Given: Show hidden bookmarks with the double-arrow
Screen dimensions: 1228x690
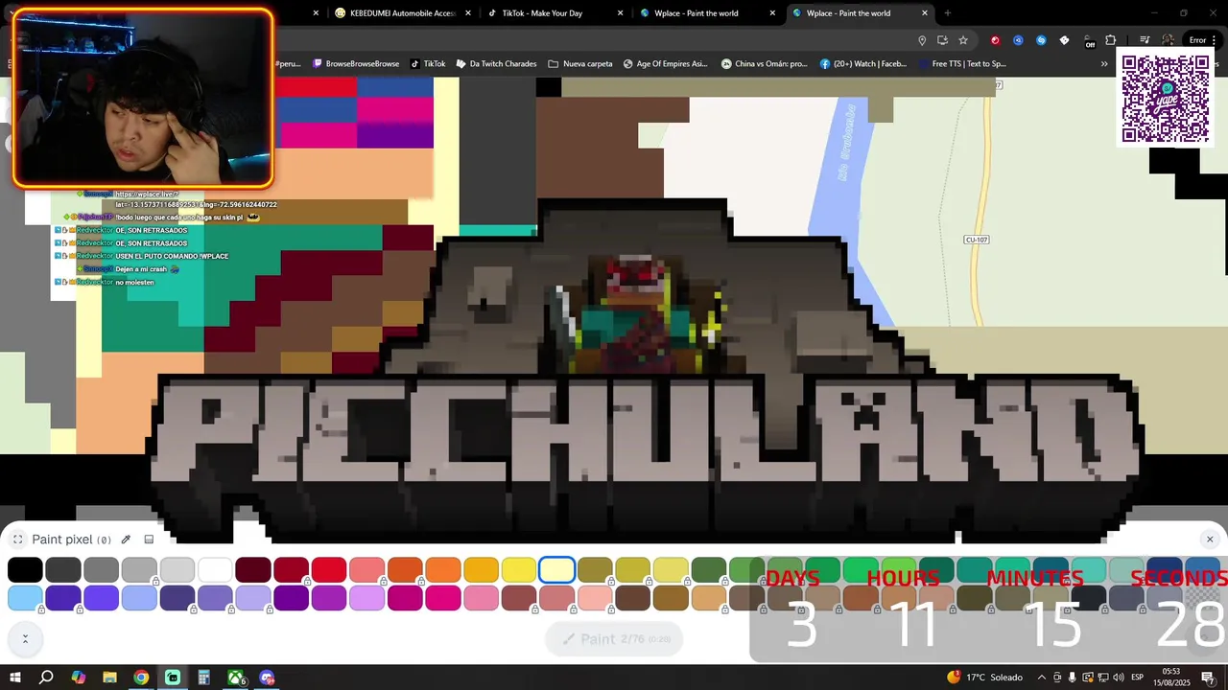Looking at the screenshot, I should [1104, 64].
